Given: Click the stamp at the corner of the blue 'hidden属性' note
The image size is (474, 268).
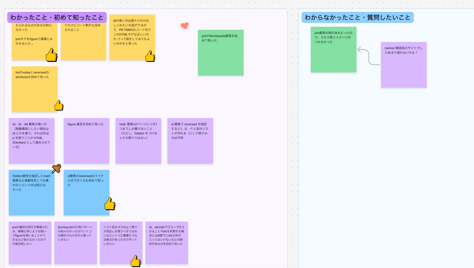Looking at the screenshot, I should point(56,169).
